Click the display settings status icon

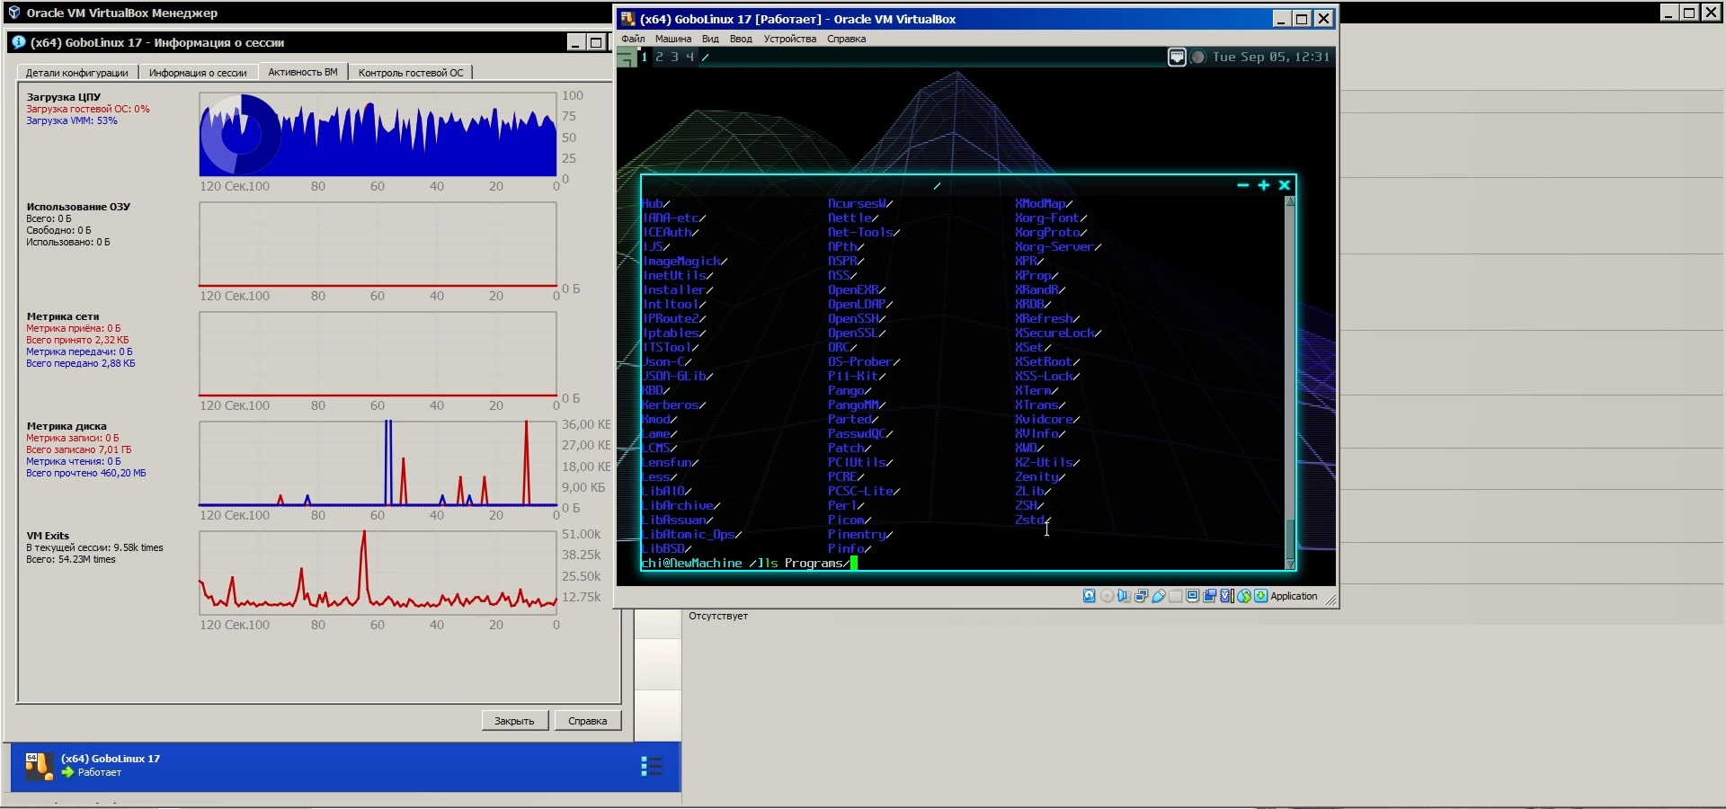tap(1193, 596)
